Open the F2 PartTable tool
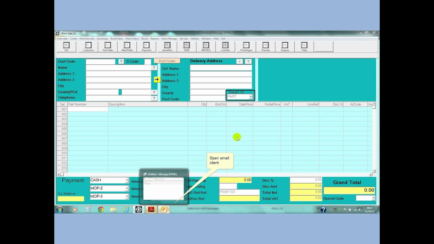The width and height of the screenshot is (434, 244). pyautogui.click(x=108, y=47)
